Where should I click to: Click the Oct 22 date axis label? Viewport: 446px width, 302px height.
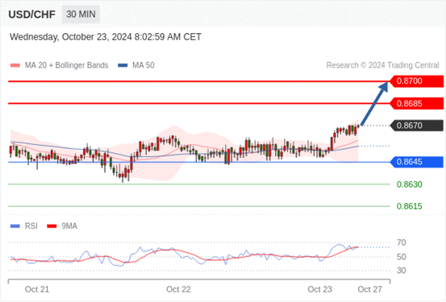(x=178, y=289)
